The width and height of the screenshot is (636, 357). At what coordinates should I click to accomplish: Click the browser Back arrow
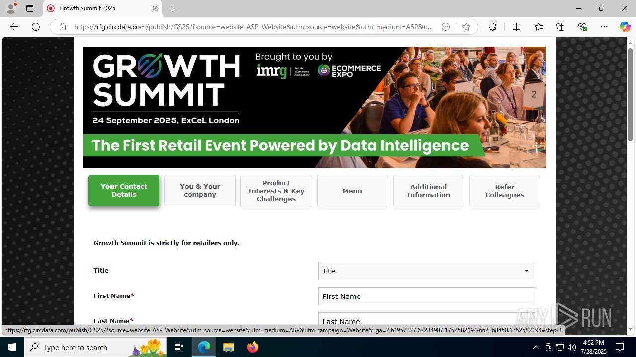14,27
